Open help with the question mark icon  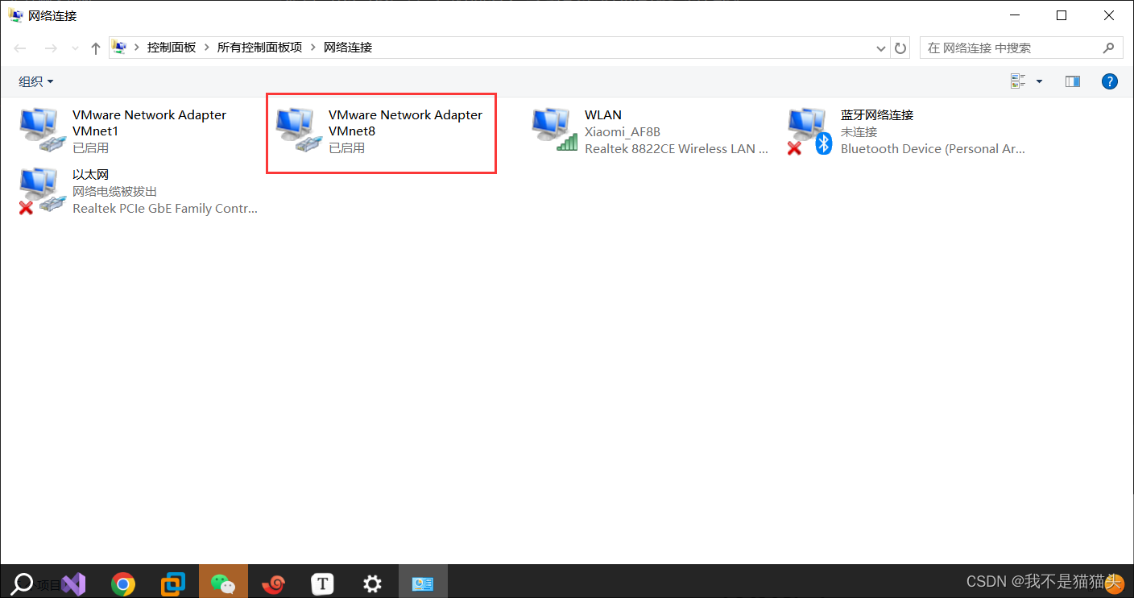pyautogui.click(x=1109, y=81)
